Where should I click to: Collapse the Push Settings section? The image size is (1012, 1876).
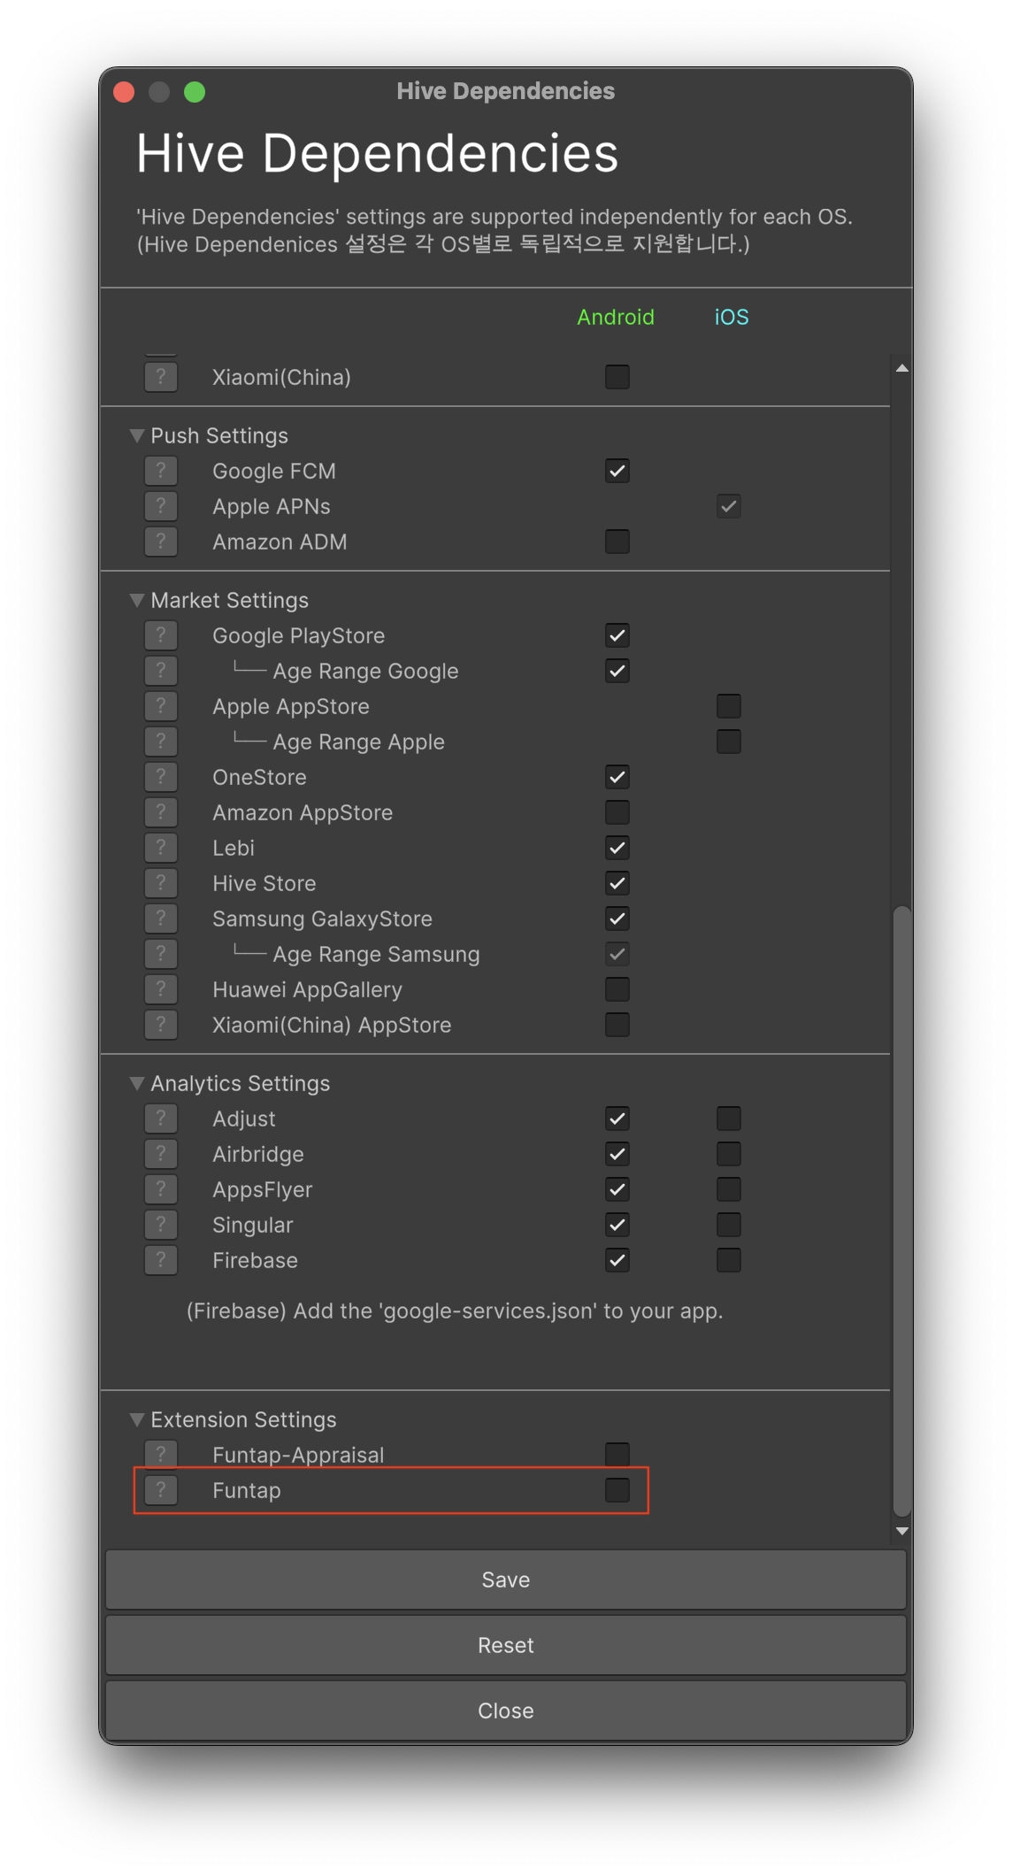click(137, 435)
